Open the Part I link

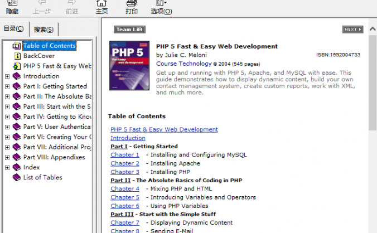[x=119, y=147]
